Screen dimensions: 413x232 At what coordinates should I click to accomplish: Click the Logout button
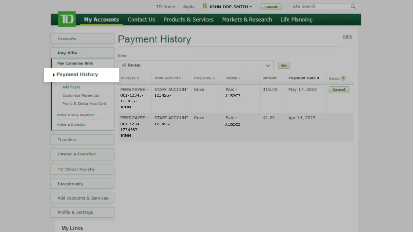[x=271, y=7]
